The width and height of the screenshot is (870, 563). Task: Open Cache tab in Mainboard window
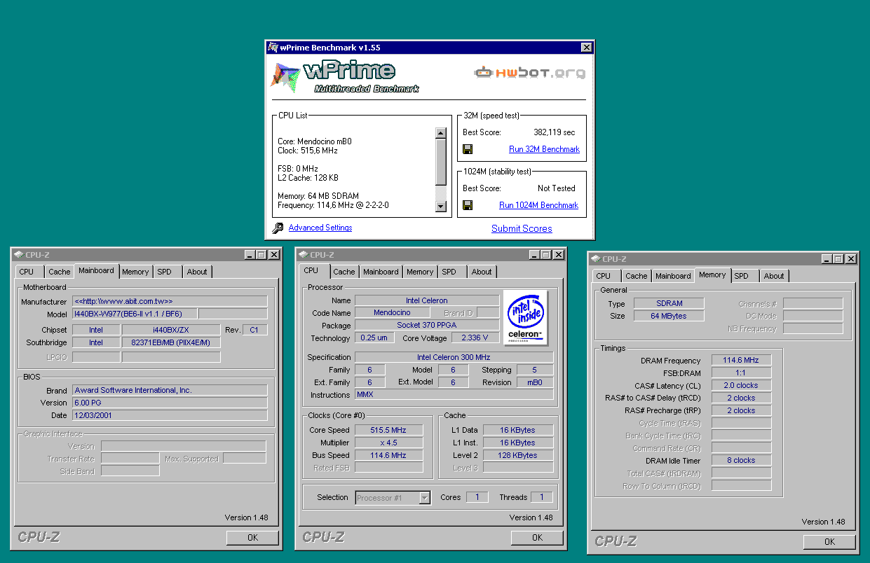coord(60,272)
